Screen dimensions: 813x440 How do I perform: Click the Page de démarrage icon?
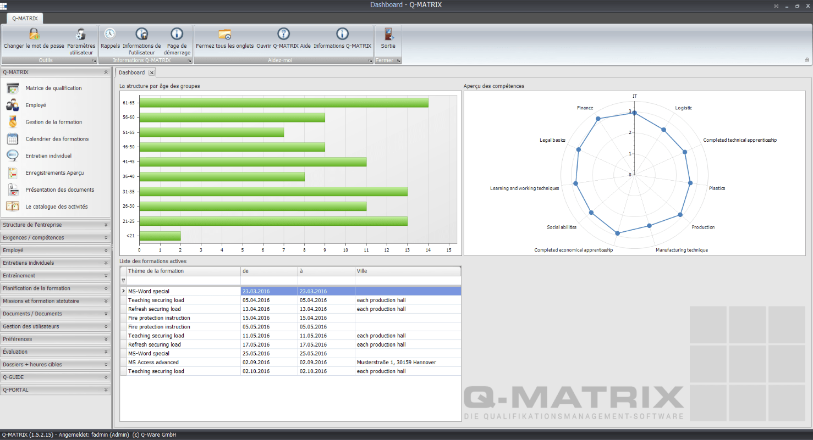point(177,34)
